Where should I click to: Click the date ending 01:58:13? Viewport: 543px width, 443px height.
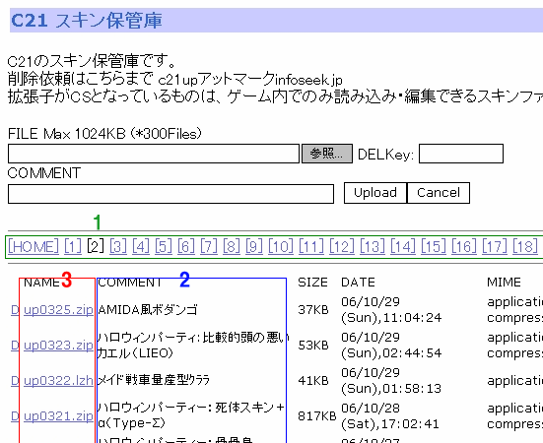391,381
